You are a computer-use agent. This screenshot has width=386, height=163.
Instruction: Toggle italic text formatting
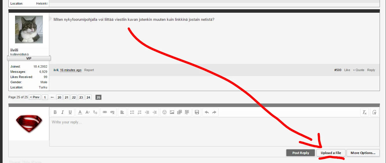(63, 112)
